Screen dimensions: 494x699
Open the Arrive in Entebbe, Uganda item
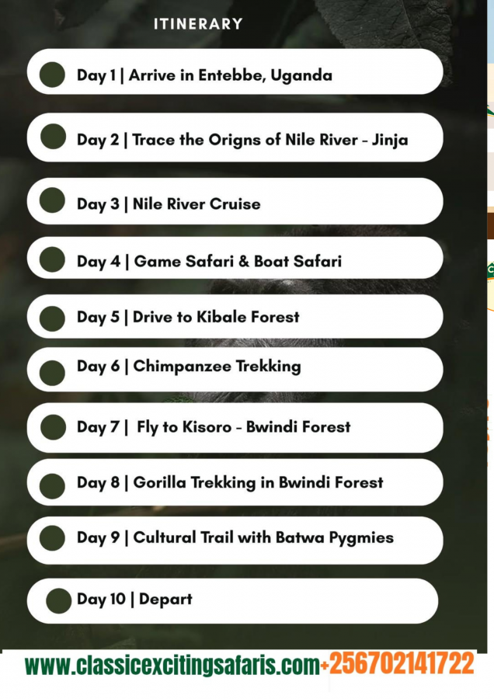(x=231, y=75)
